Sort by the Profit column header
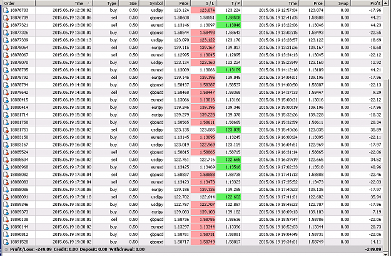 click(368, 3)
